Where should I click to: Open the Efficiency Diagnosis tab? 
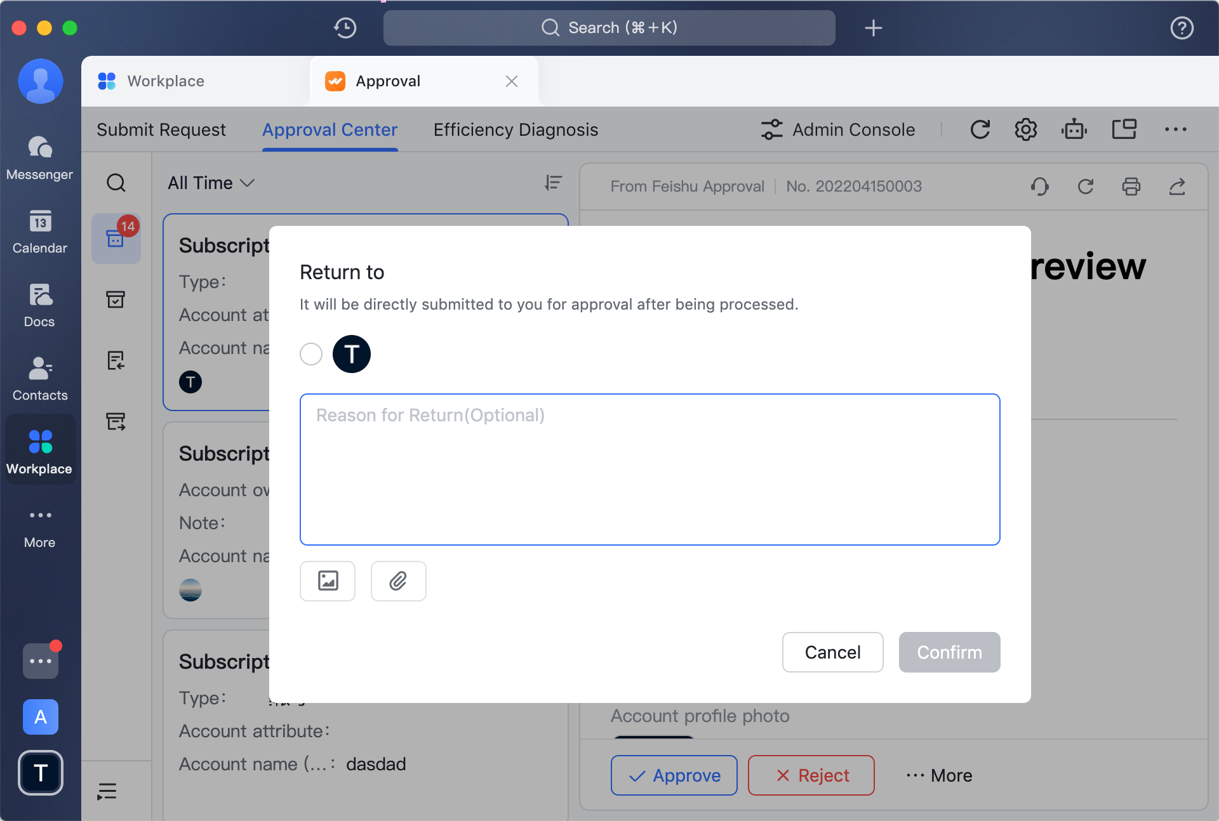click(516, 129)
